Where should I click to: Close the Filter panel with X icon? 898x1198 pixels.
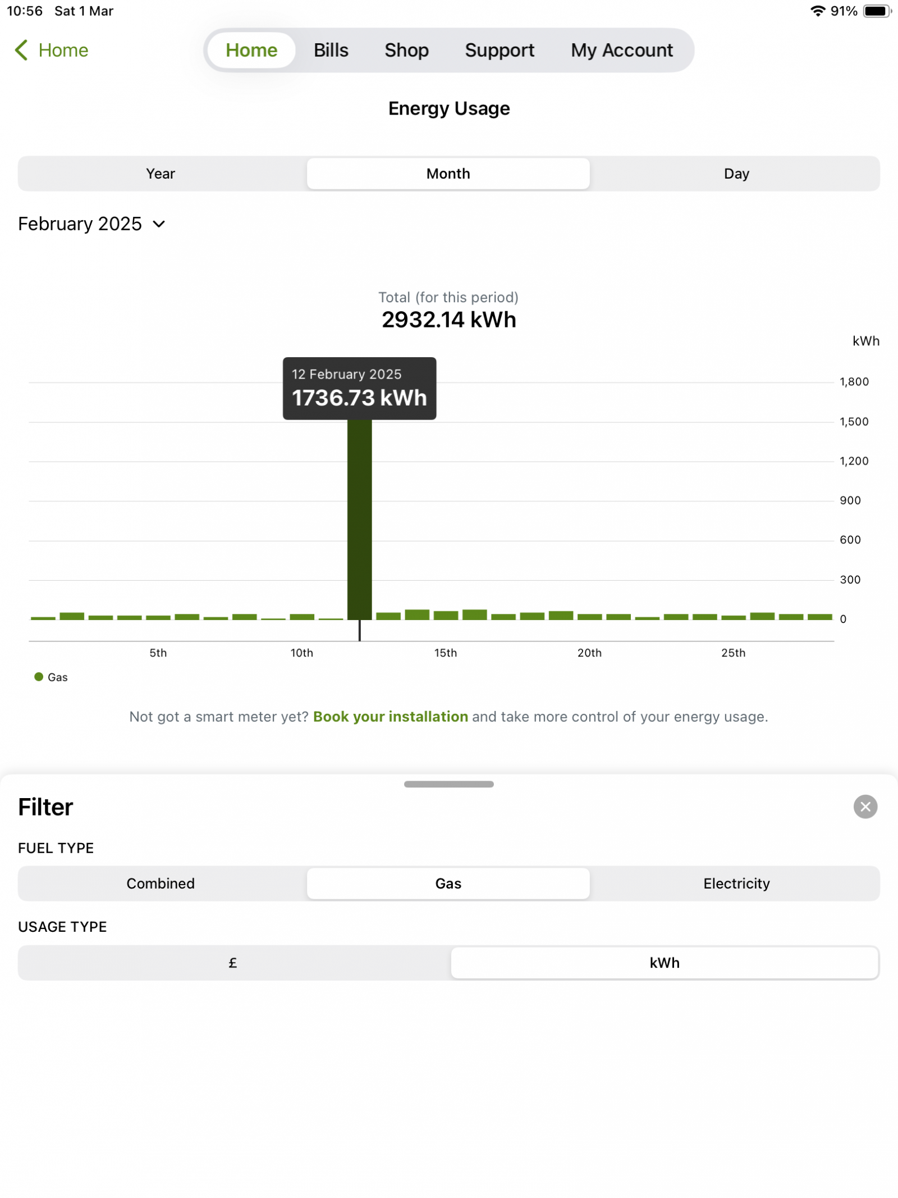(865, 807)
